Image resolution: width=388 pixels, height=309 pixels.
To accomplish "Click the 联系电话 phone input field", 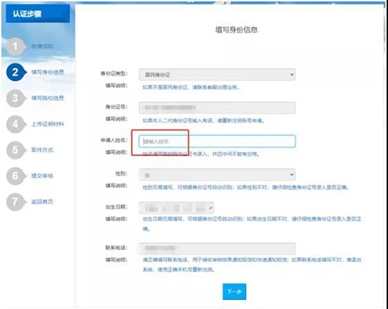I will pyautogui.click(x=217, y=248).
